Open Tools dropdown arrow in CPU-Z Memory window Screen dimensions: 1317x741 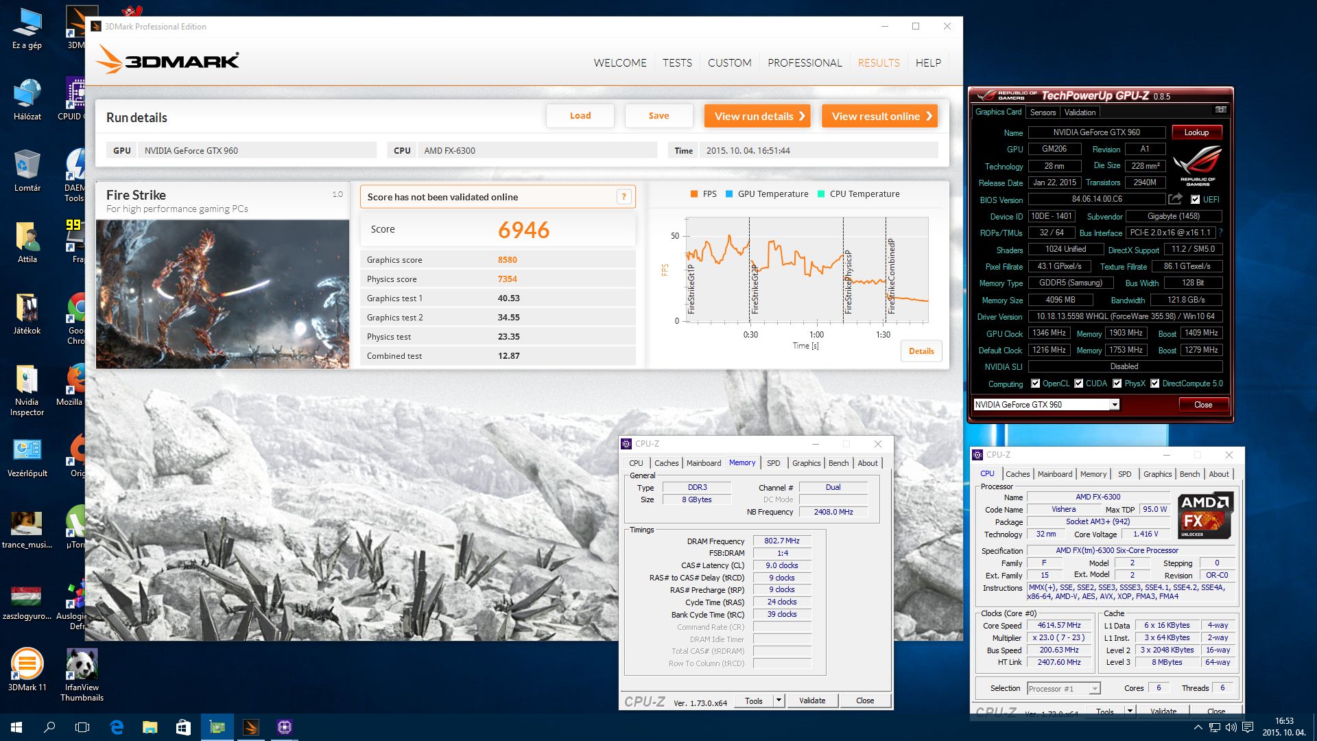[x=779, y=701]
